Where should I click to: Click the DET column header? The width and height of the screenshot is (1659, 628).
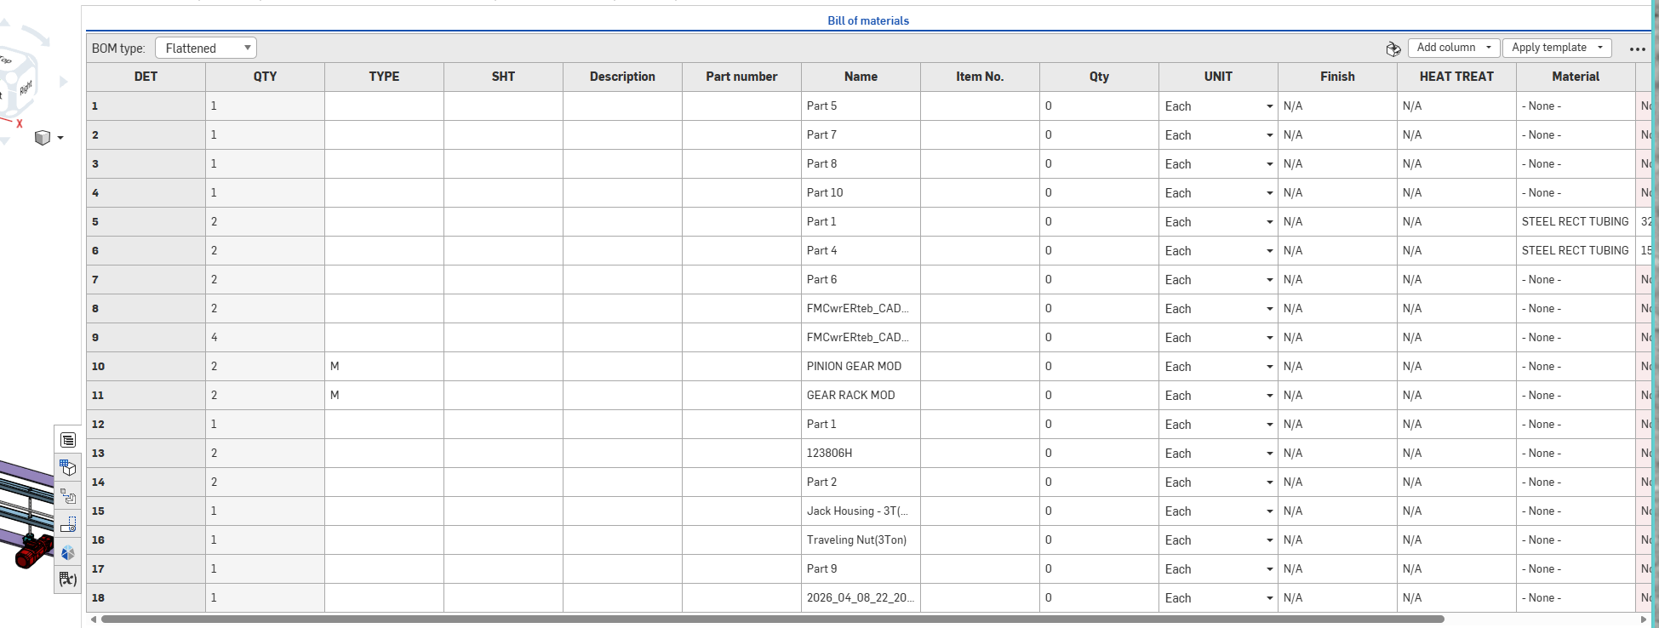click(x=146, y=77)
